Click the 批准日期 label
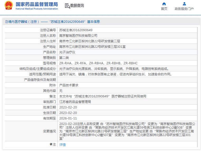The width and height of the screenshot is (201, 151). point(49,107)
